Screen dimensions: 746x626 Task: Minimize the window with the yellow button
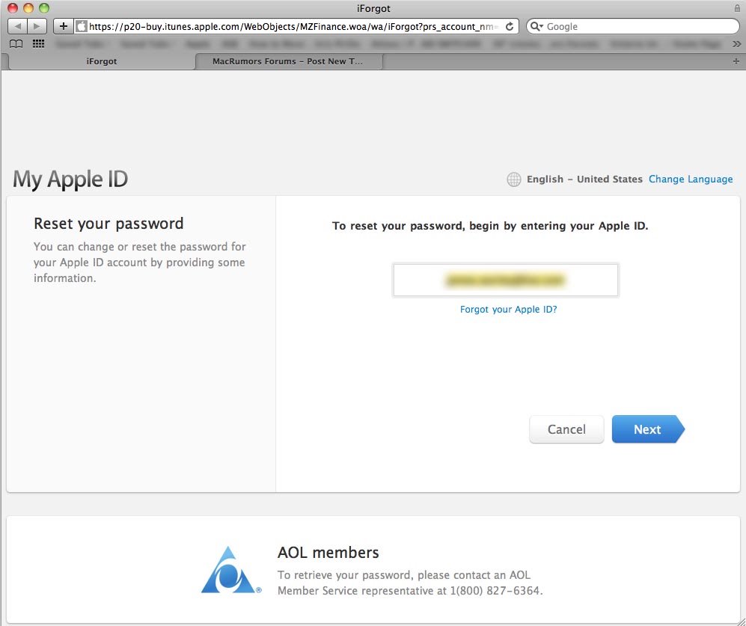[x=28, y=8]
